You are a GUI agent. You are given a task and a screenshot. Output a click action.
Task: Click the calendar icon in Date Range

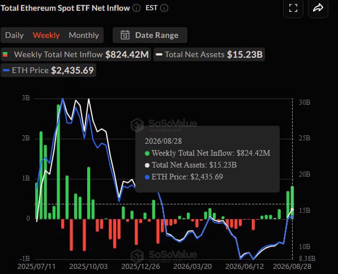coord(125,35)
